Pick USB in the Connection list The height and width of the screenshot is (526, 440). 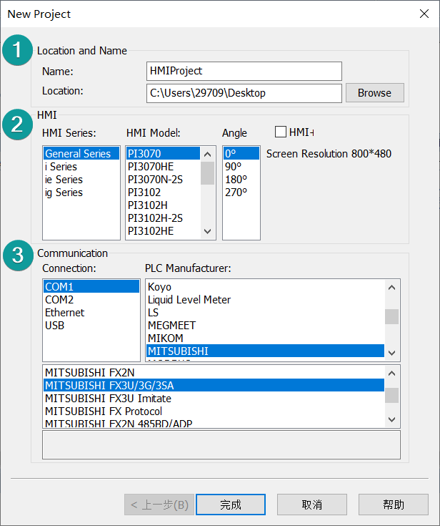[55, 326]
